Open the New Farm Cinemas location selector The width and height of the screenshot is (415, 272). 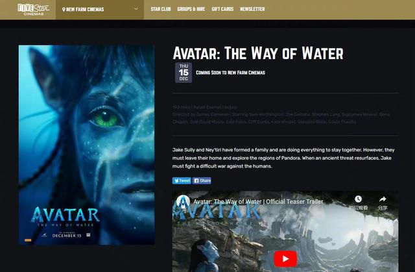pos(100,10)
